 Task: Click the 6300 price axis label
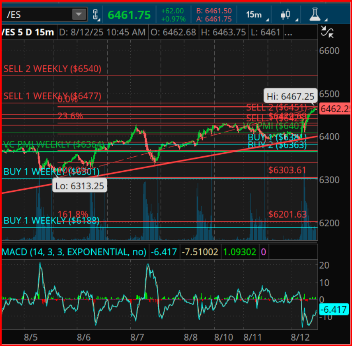pos(329,180)
